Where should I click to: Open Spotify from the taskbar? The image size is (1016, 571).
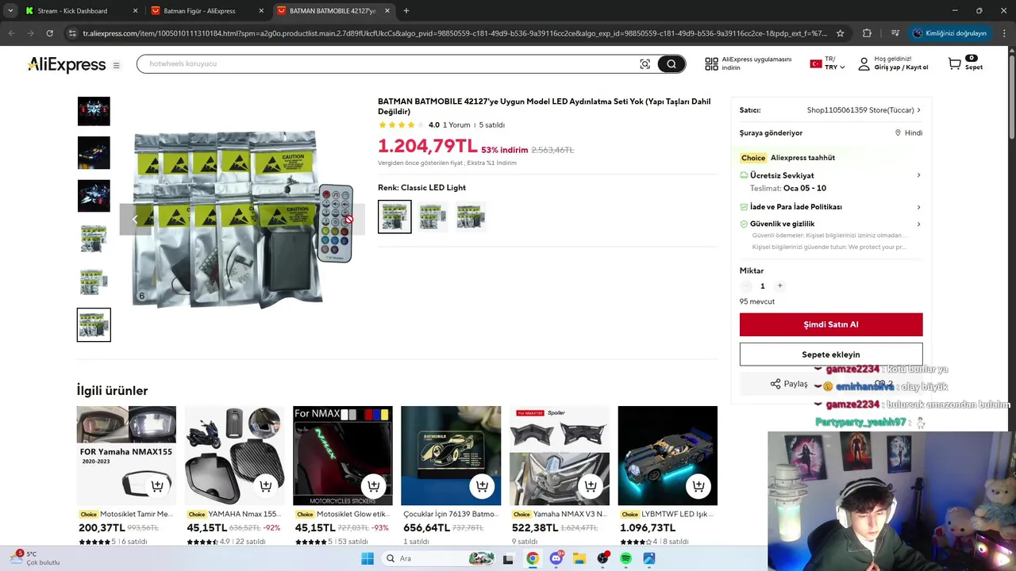(x=625, y=558)
